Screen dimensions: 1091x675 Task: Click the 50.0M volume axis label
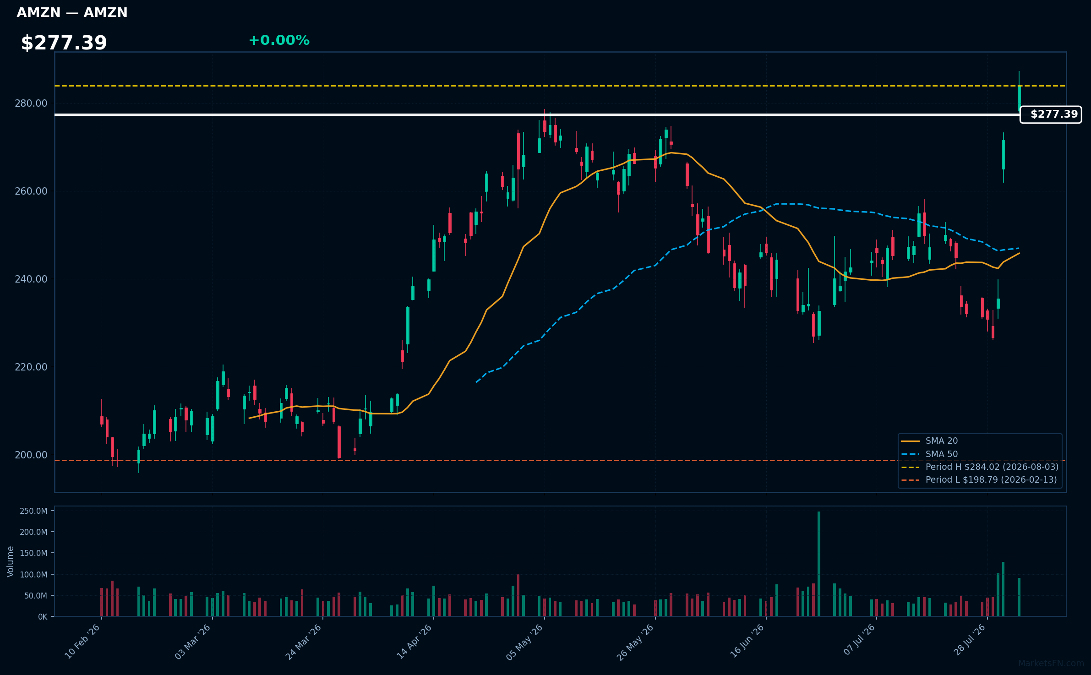coord(36,596)
